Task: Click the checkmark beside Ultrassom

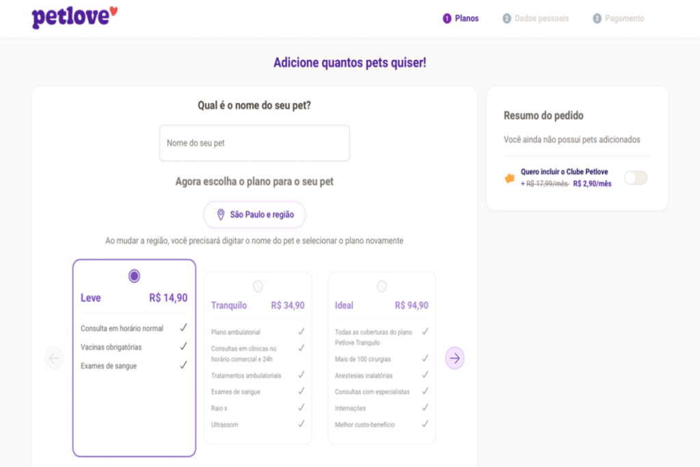Action: tap(301, 424)
